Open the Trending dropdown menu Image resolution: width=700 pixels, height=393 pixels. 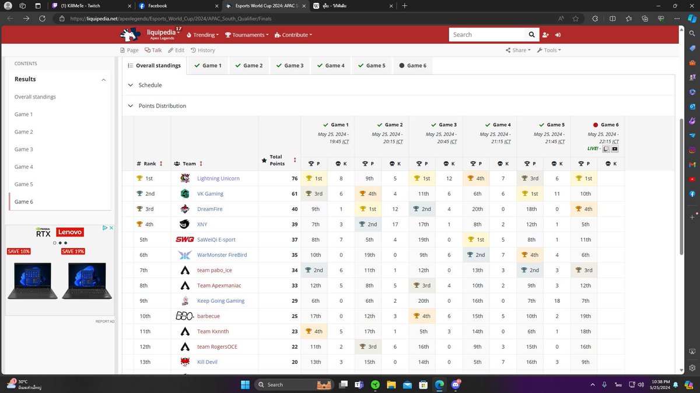[x=203, y=35]
